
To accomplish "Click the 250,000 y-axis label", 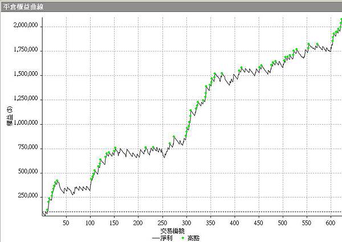I will click(x=28, y=196).
